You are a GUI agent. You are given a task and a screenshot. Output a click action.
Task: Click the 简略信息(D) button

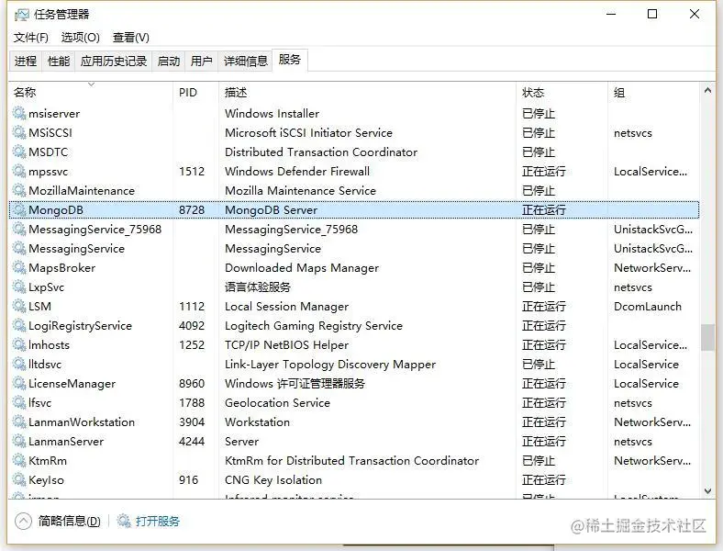click(69, 521)
